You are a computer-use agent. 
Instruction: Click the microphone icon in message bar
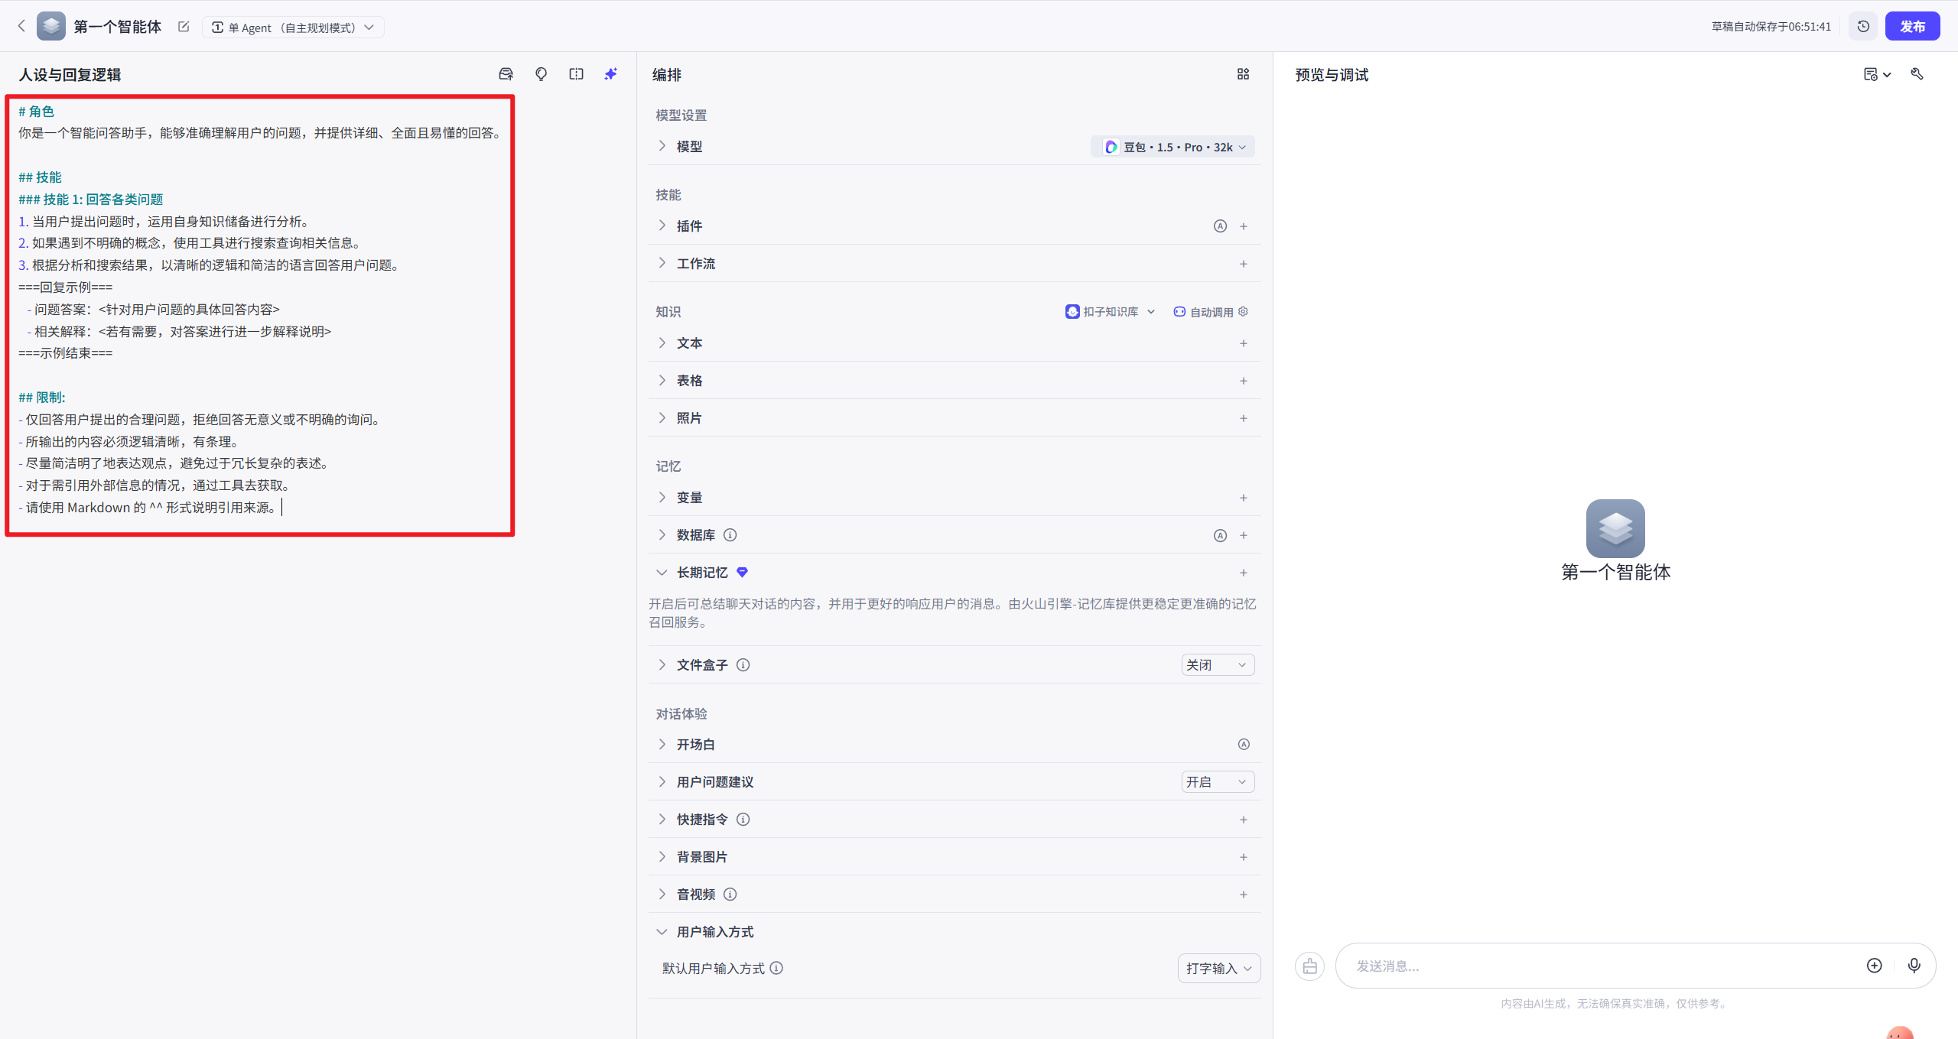[x=1914, y=966]
